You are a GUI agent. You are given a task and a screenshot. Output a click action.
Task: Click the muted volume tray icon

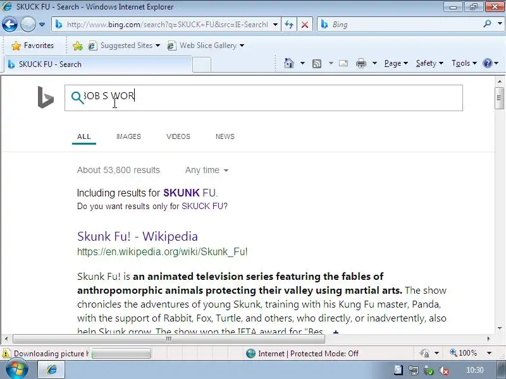[x=445, y=371]
